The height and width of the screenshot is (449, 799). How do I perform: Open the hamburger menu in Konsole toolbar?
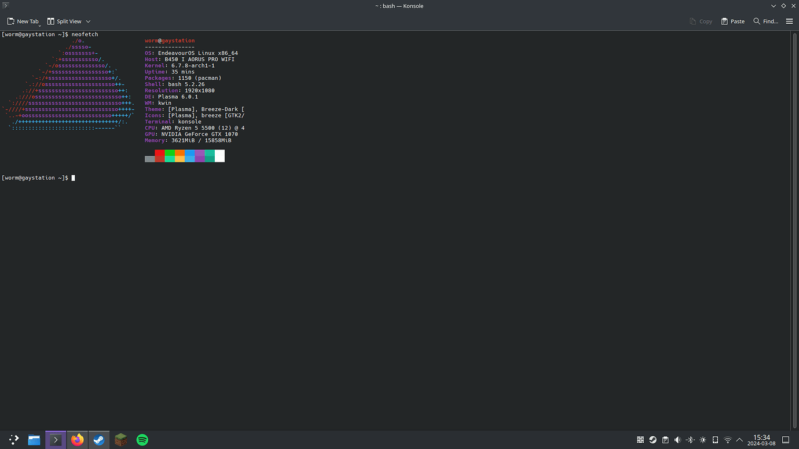pyautogui.click(x=789, y=21)
